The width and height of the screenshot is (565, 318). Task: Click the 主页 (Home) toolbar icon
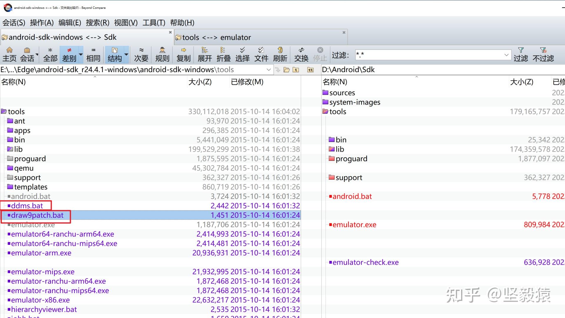[9, 54]
